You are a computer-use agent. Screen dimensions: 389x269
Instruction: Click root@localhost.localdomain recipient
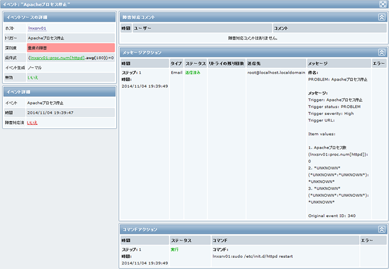[x=276, y=72]
